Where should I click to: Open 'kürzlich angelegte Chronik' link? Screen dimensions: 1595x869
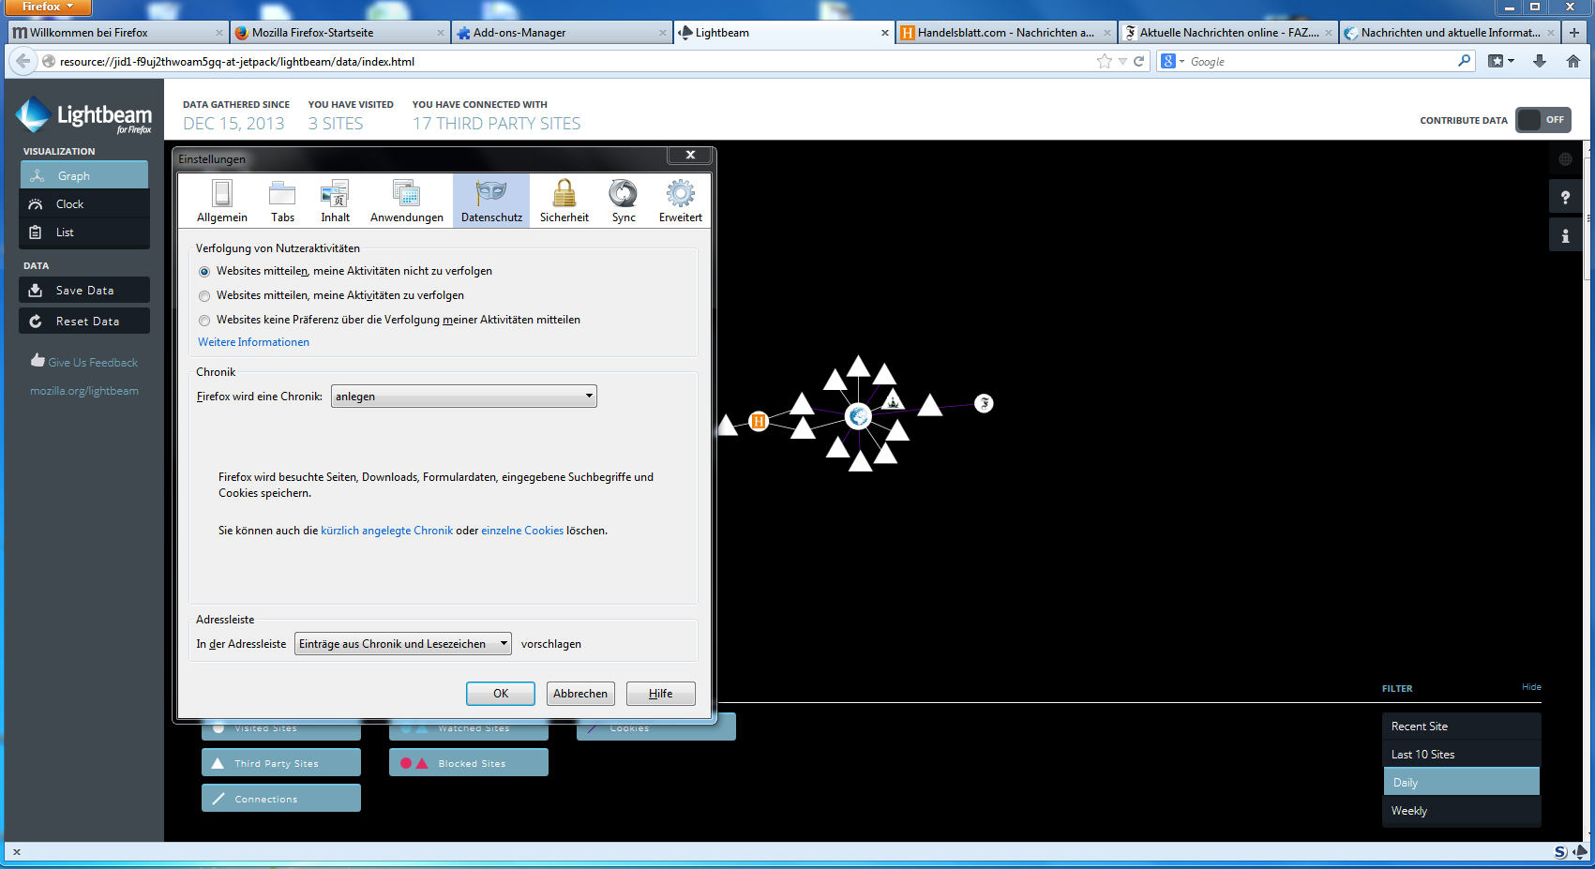(386, 531)
